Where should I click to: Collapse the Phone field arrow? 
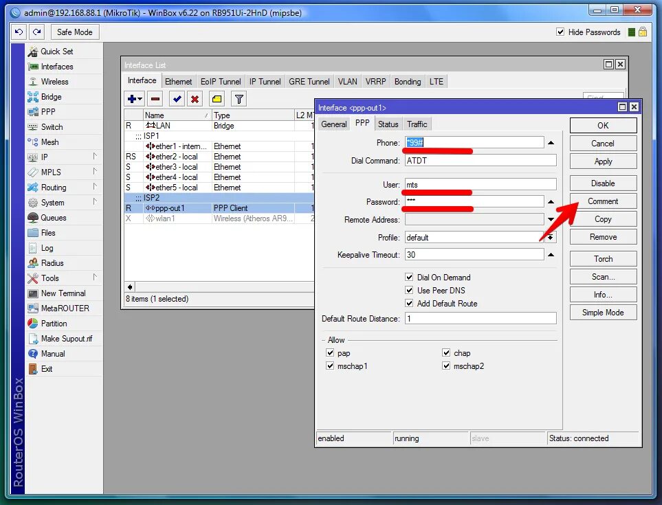[551, 143]
